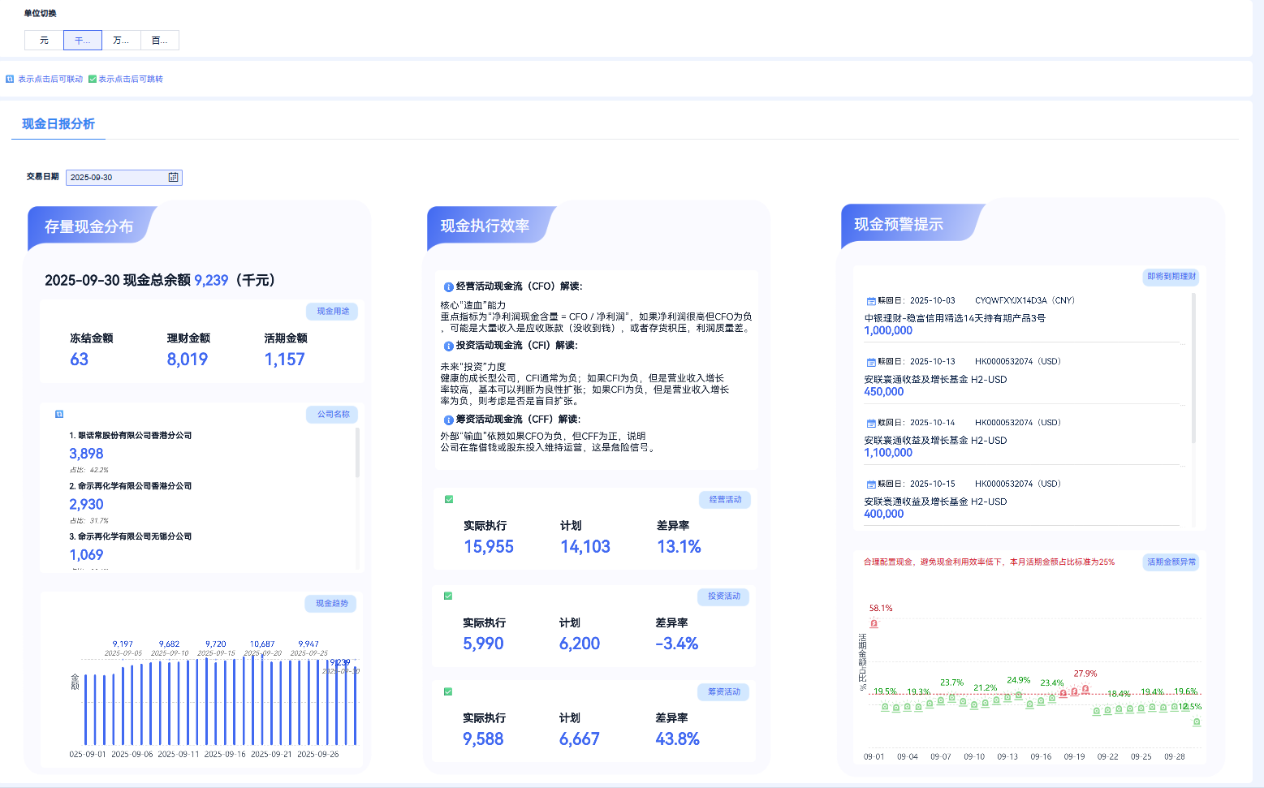This screenshot has height=788, width=1264.
Task: Click the calendar icon for redemption date 2025-10-13
Action: point(871,362)
